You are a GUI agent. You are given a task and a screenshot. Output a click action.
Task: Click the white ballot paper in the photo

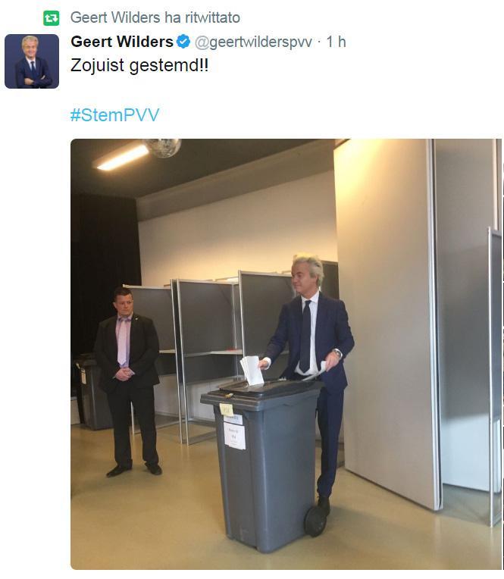click(x=252, y=371)
